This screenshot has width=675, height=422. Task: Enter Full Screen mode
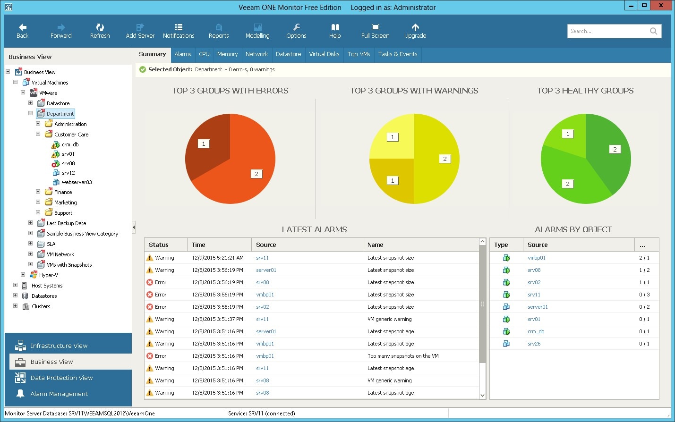(375, 31)
